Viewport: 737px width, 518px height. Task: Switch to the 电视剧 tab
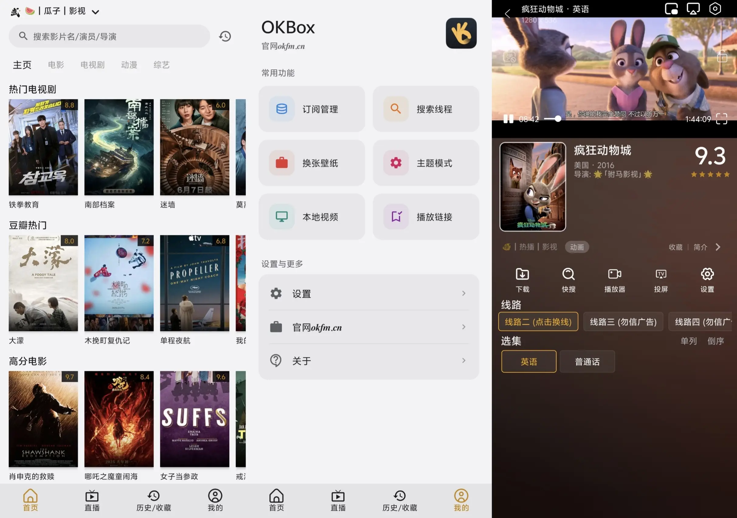tap(92, 65)
